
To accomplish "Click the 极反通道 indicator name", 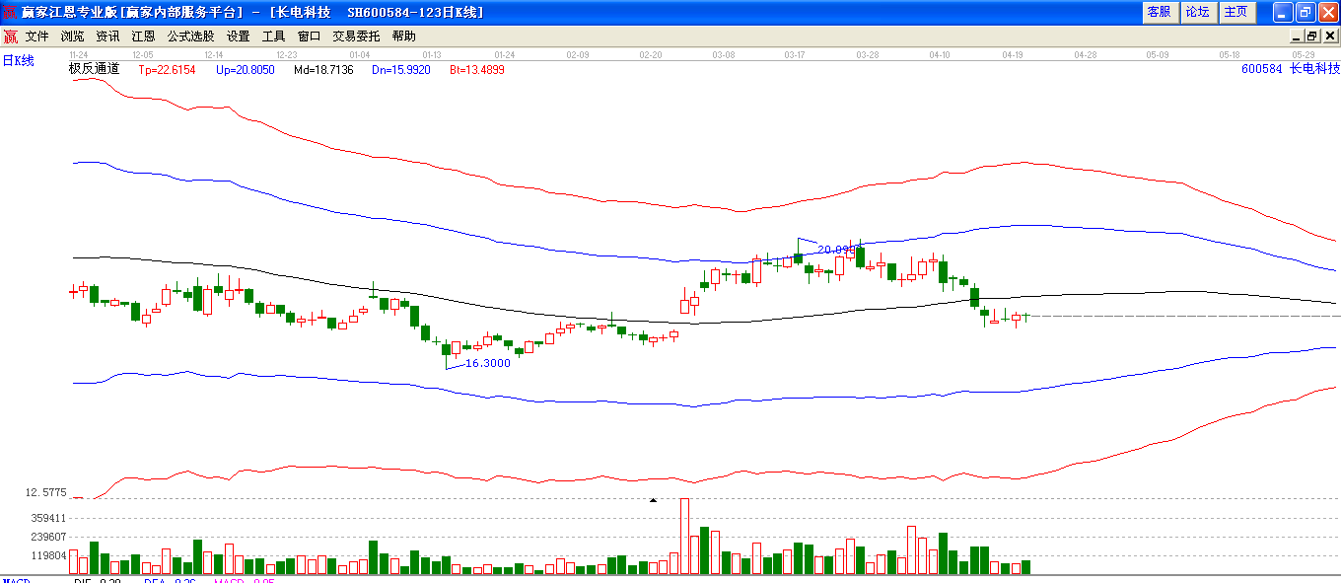I will click(x=94, y=69).
